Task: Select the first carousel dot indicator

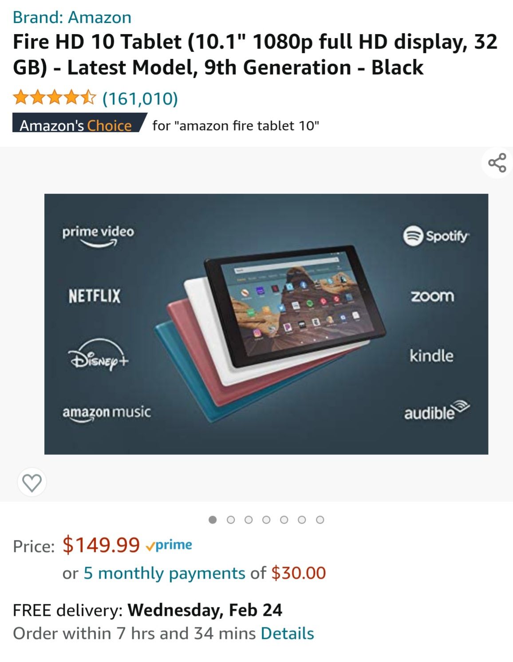Action: 213,520
